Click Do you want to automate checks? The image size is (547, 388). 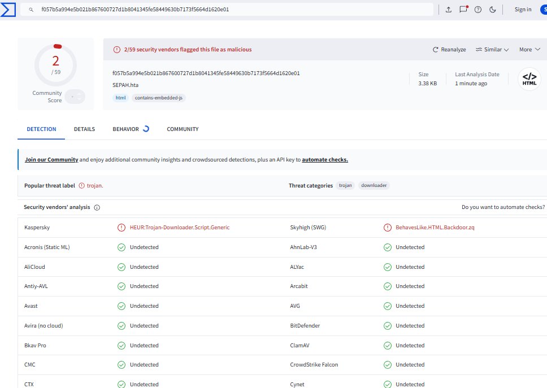(x=503, y=207)
